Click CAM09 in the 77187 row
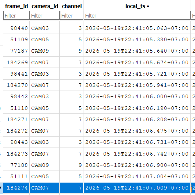The height and width of the screenshot is (195, 195). coord(40,51)
